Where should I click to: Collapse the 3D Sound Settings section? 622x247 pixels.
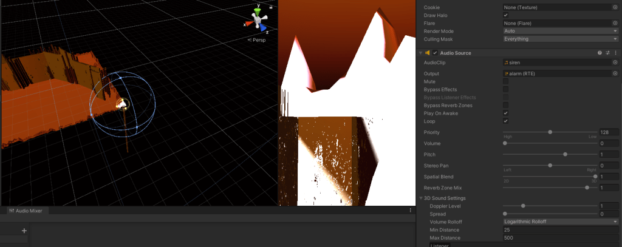pyautogui.click(x=421, y=198)
